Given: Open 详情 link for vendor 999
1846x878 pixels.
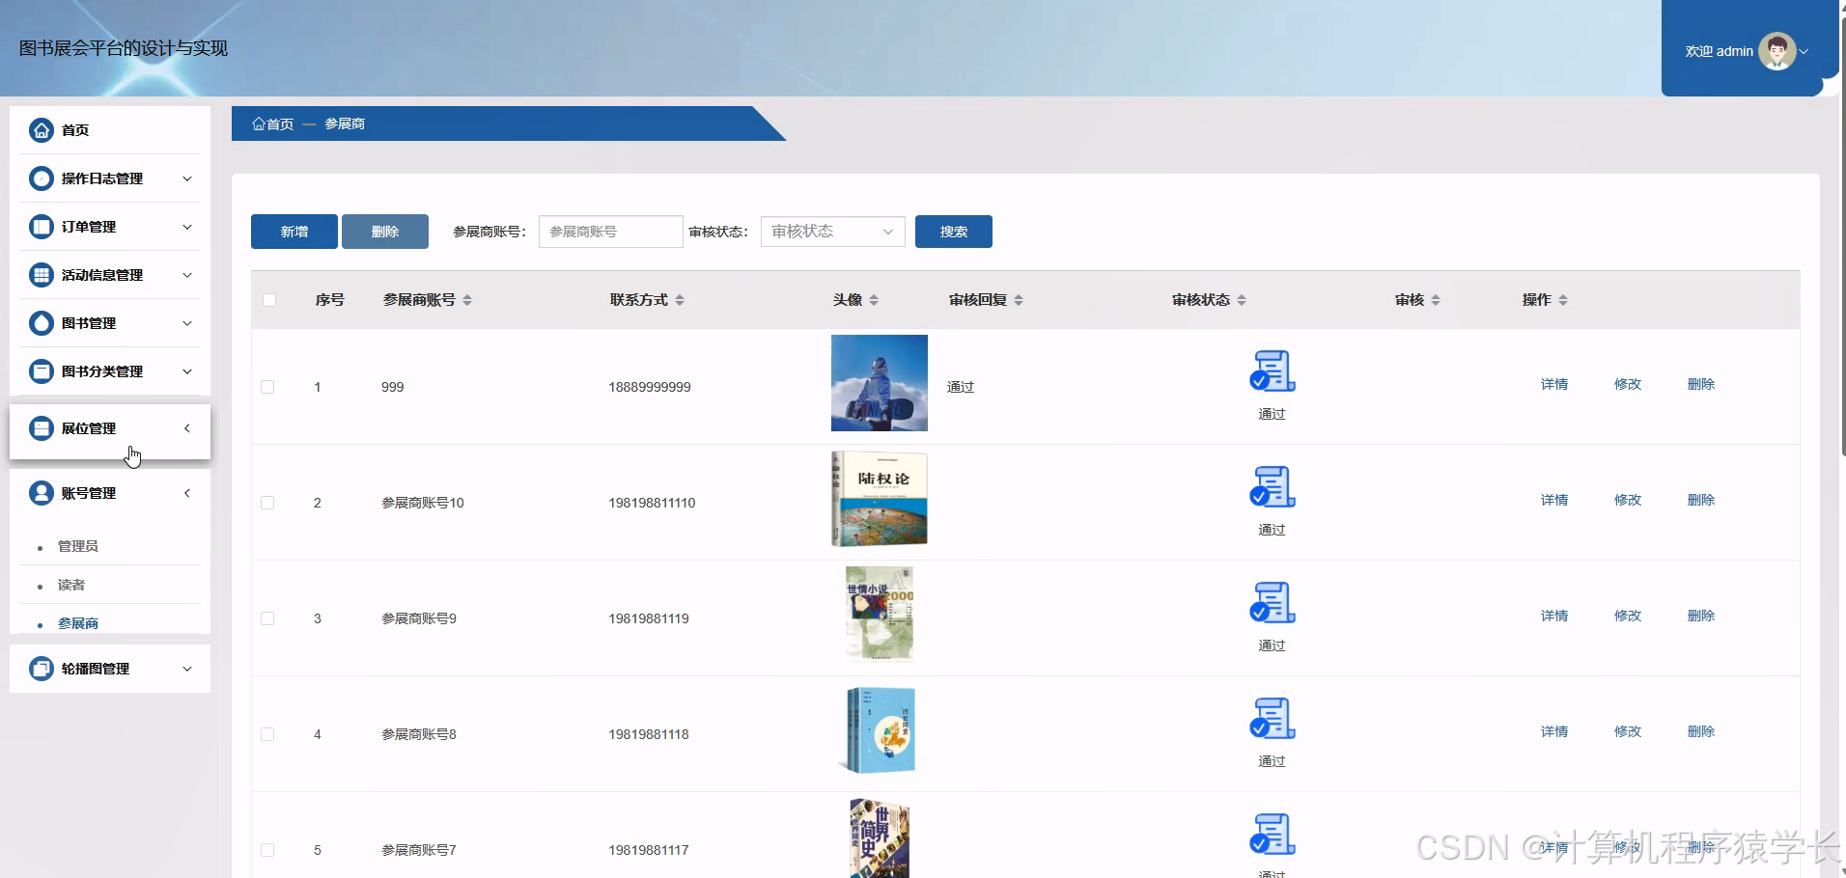Looking at the screenshot, I should (1554, 383).
